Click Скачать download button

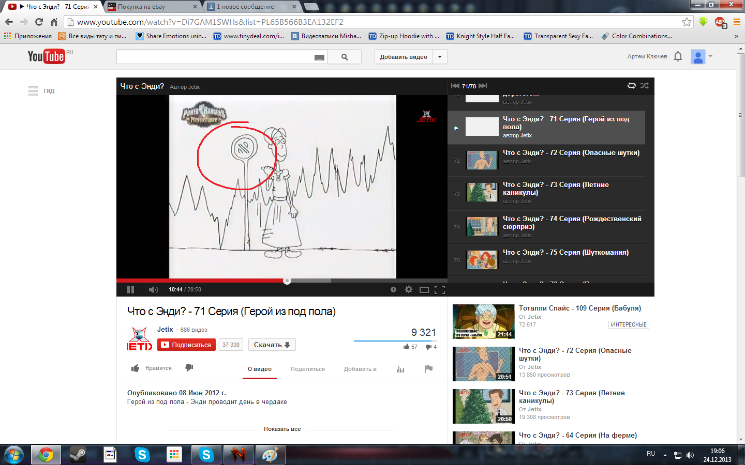click(x=272, y=345)
